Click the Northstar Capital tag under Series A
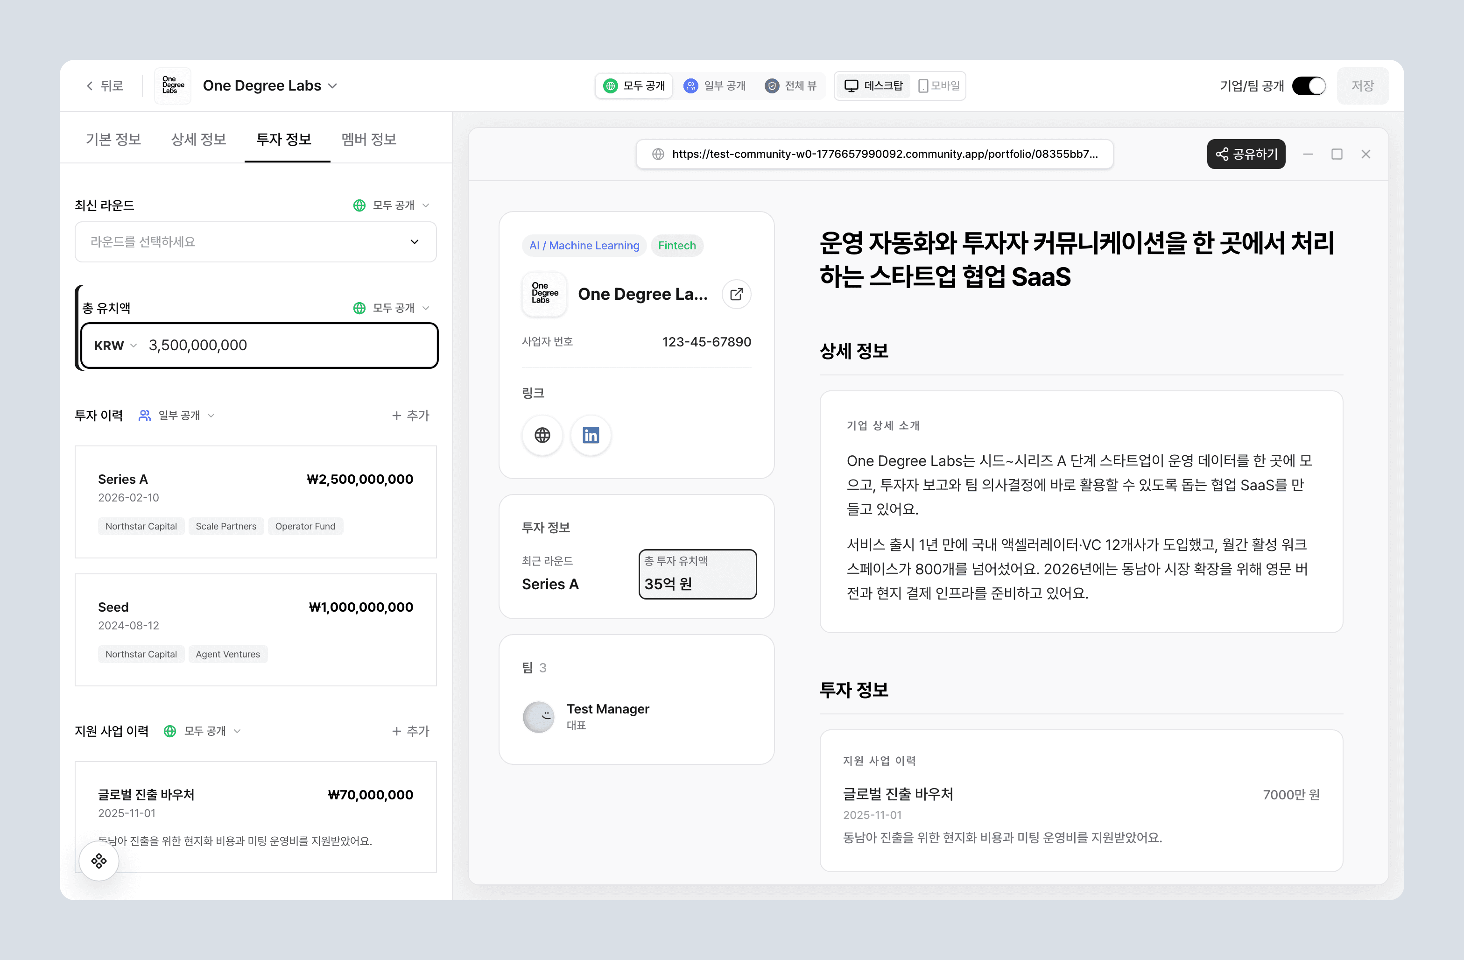 (x=141, y=526)
